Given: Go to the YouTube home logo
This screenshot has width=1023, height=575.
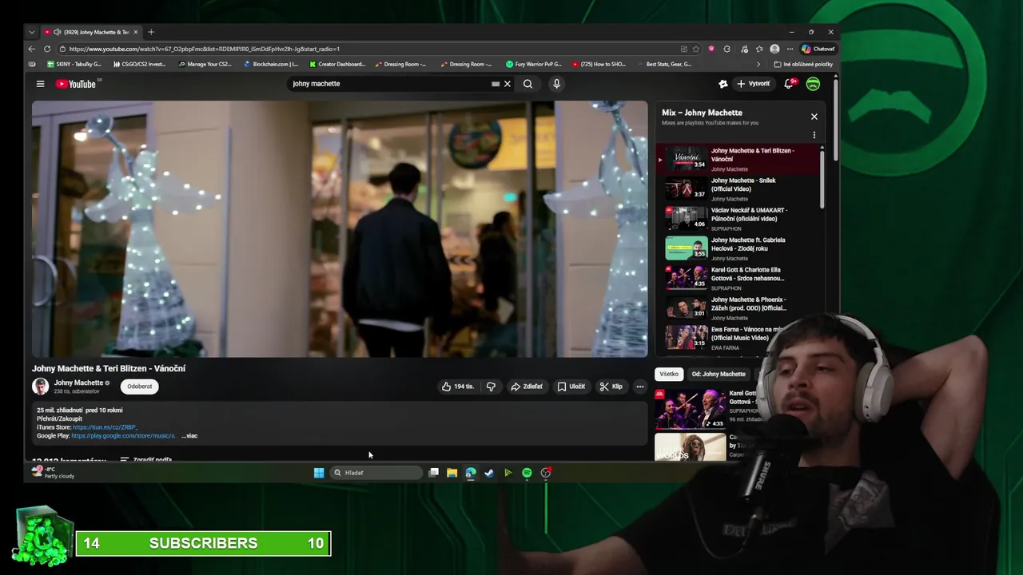Looking at the screenshot, I should click(x=76, y=84).
